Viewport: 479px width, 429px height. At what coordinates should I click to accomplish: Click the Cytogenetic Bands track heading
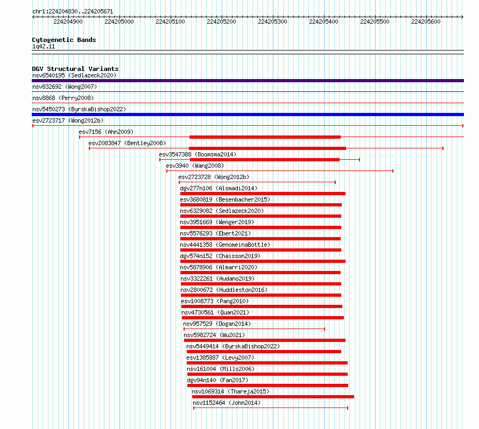pyautogui.click(x=64, y=40)
